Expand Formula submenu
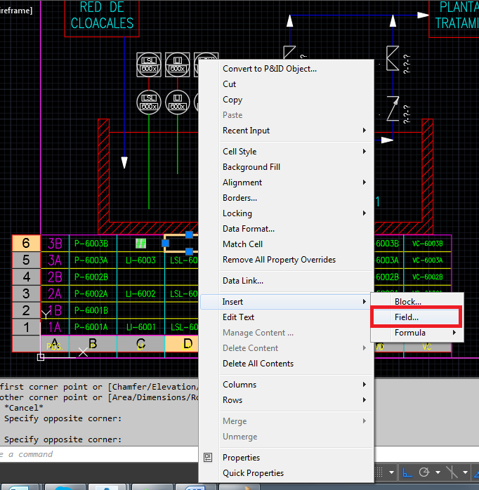 pyautogui.click(x=416, y=333)
